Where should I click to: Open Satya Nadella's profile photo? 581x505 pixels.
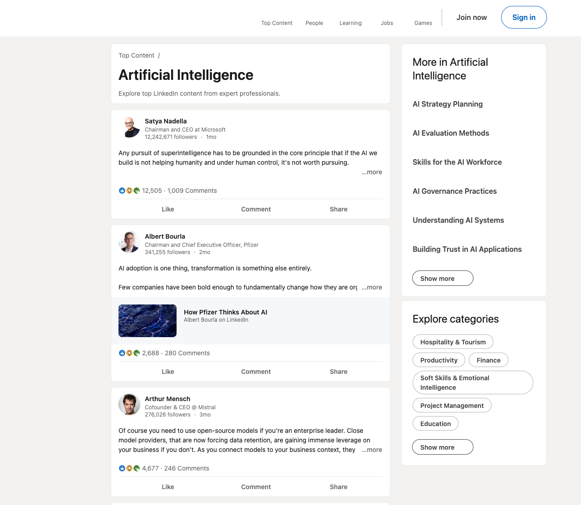pos(129,128)
